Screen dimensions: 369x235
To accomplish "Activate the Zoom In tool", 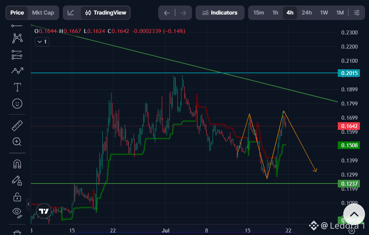I will (x=17, y=141).
